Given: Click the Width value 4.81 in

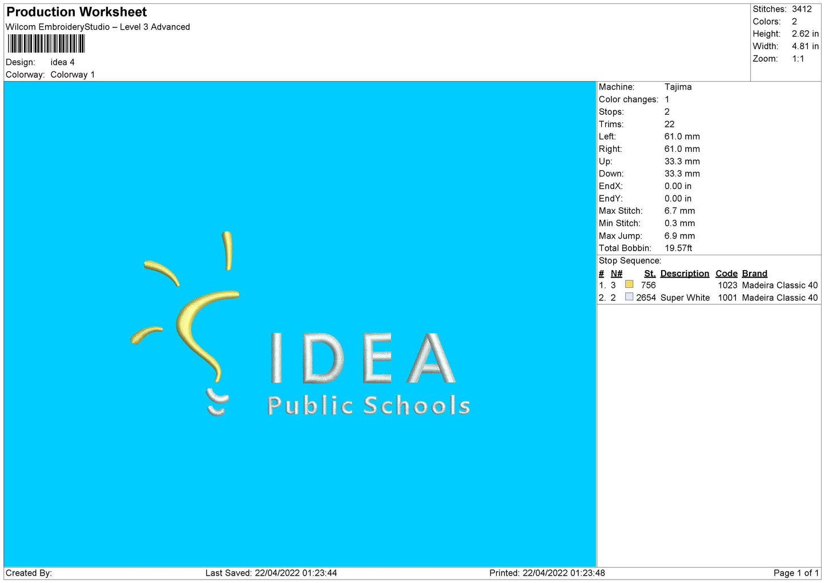Looking at the screenshot, I should (x=805, y=46).
